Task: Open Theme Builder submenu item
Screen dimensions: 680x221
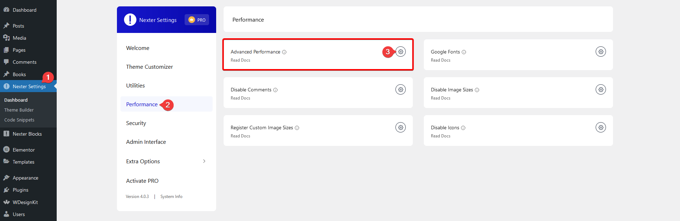Action: pyautogui.click(x=19, y=110)
